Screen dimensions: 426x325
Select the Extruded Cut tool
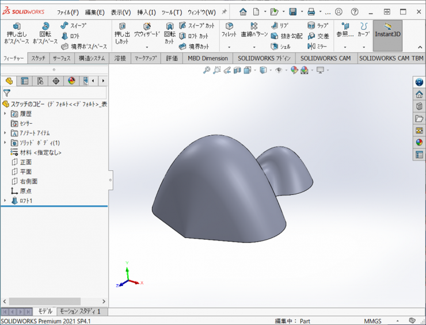coord(121,30)
